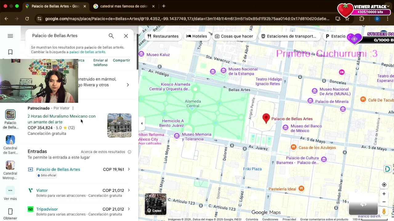Select the Restaurantes filter chip

(x=163, y=36)
